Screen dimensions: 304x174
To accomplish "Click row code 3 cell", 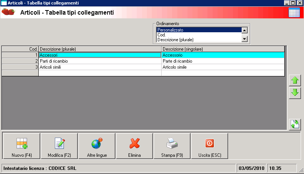I will pos(20,67).
